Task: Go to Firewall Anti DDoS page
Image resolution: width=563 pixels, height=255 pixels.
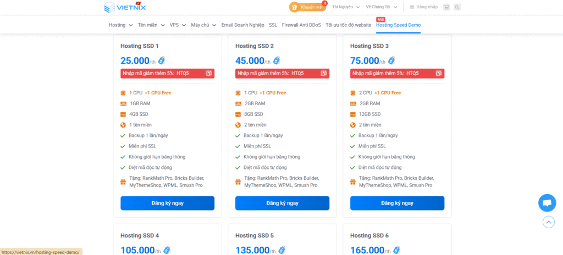Action: (x=301, y=25)
